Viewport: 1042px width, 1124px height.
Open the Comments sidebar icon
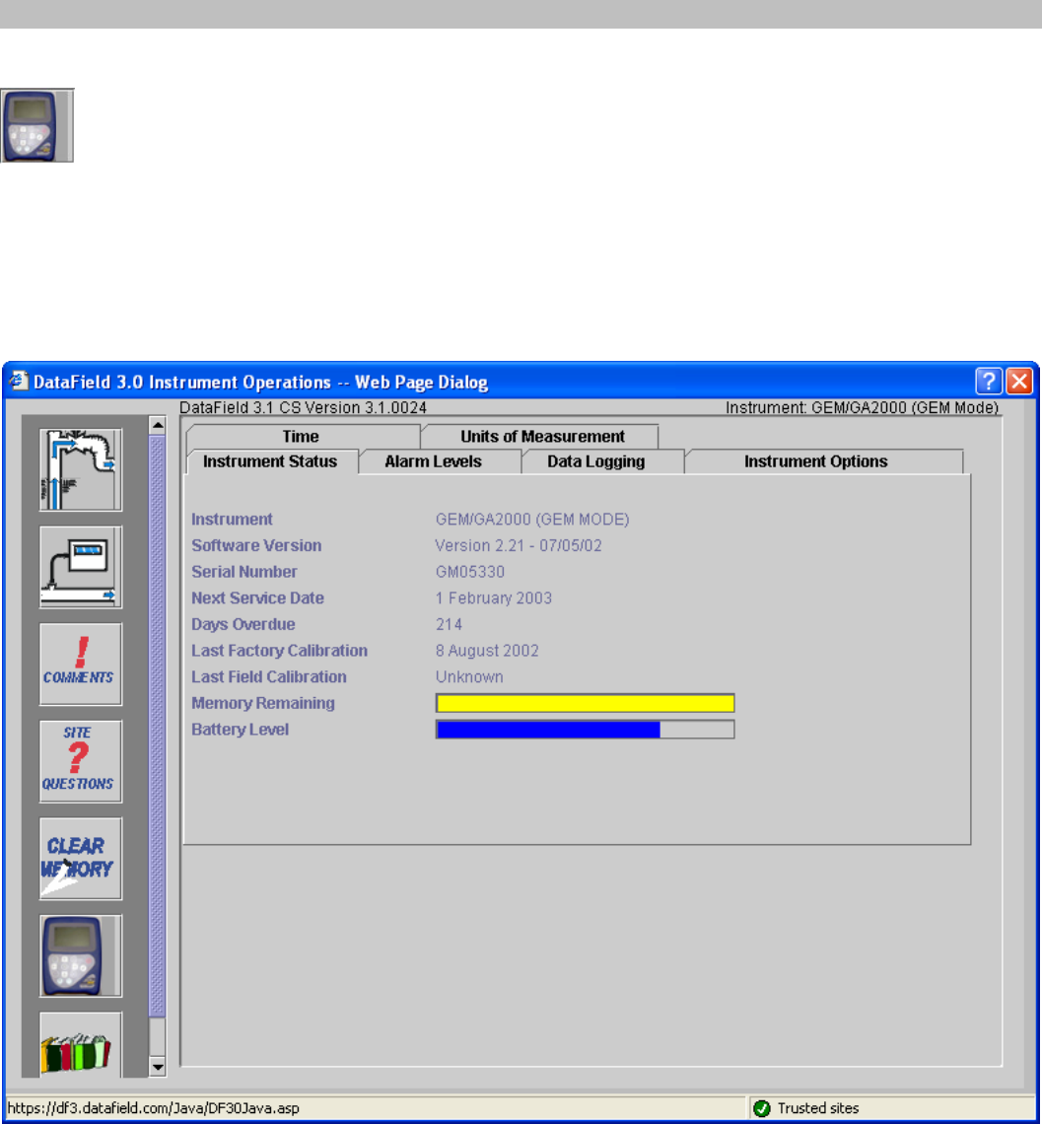tap(80, 665)
